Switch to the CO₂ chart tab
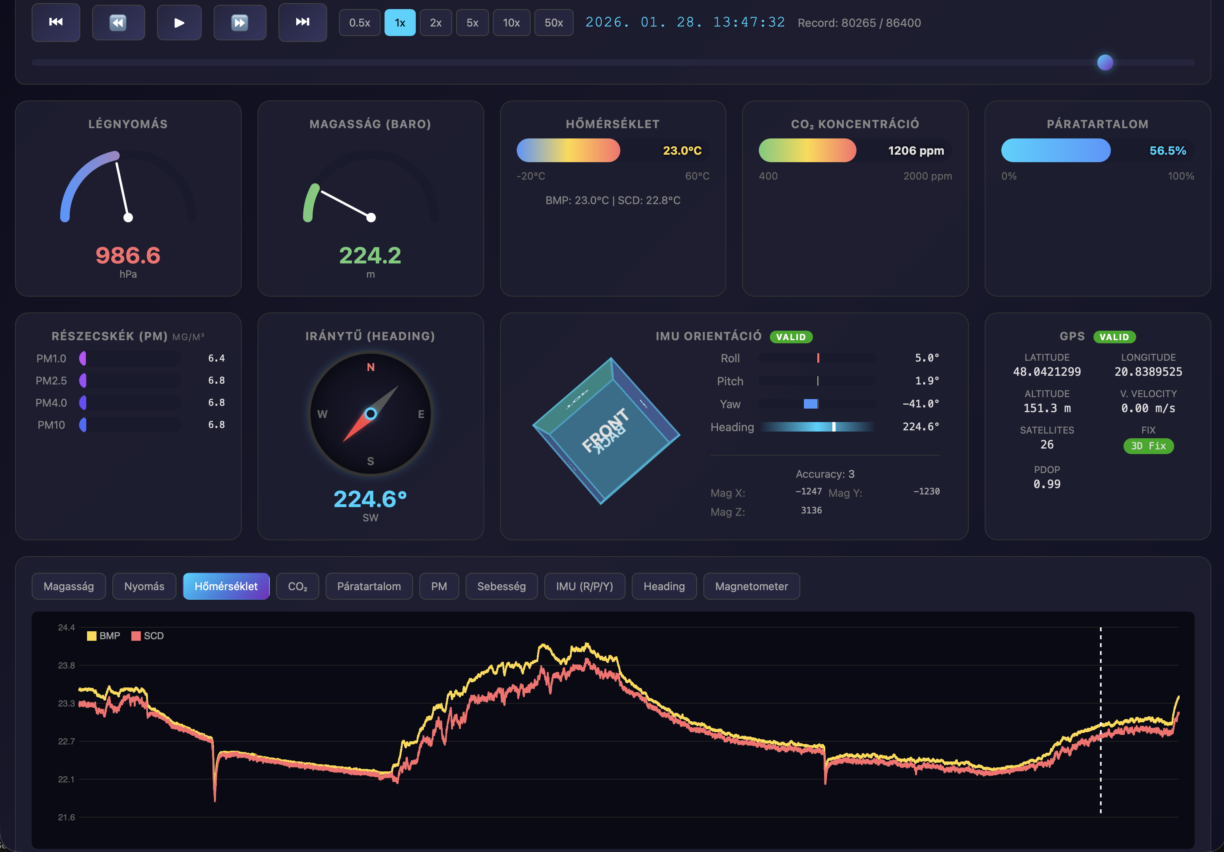This screenshot has width=1224, height=852. 297,586
